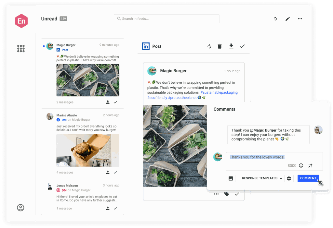Click the compose pencil icon in header
The height and width of the screenshot is (228, 333).
pos(287,19)
